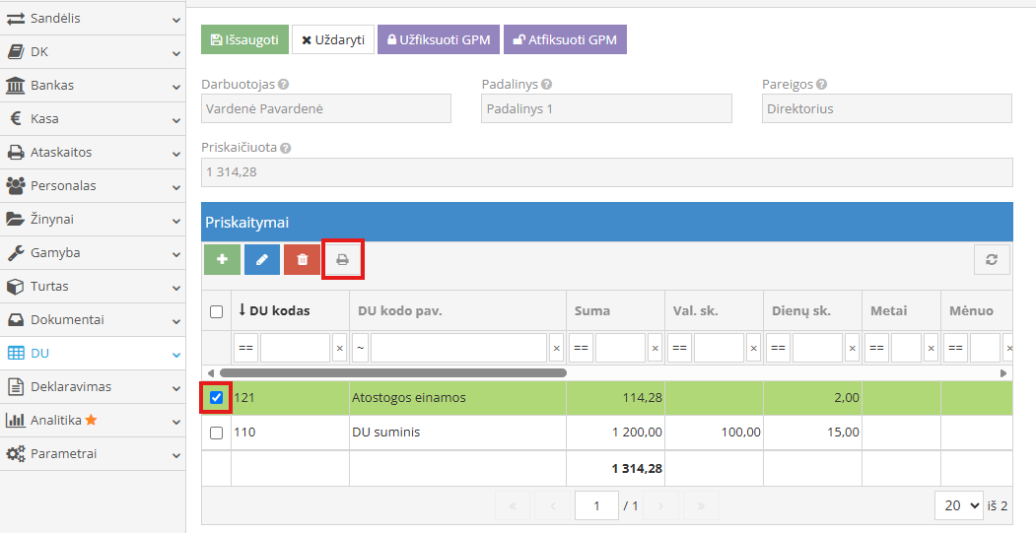The width and height of the screenshot is (1036, 533).
Task: Click the Ataskaitos printer icon in the sidebar
Action: 15,153
